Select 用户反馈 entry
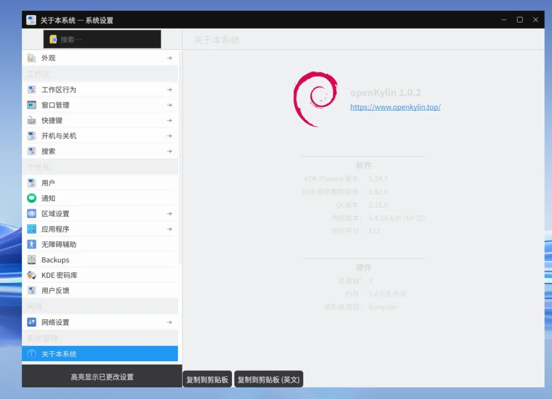The height and width of the screenshot is (399, 552). (x=100, y=291)
